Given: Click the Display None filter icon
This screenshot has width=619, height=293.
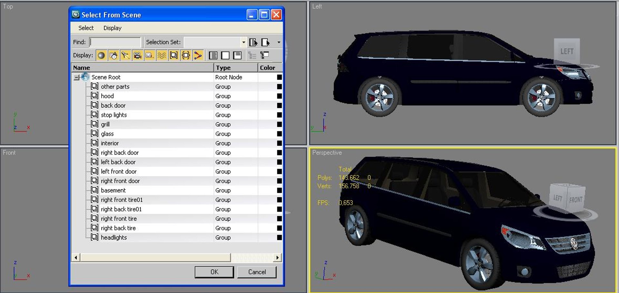Looking at the screenshot, I should point(225,55).
